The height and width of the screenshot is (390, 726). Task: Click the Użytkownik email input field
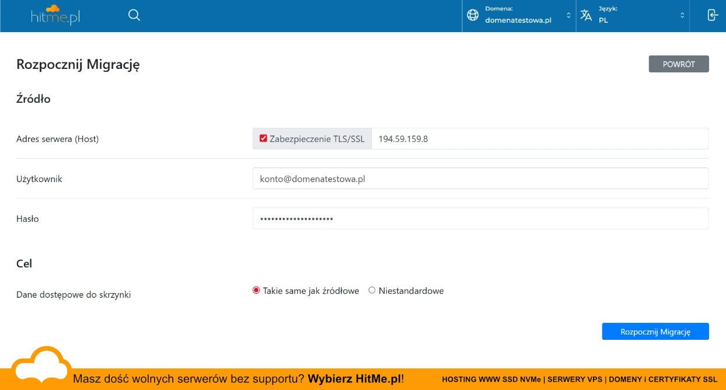tap(480, 179)
